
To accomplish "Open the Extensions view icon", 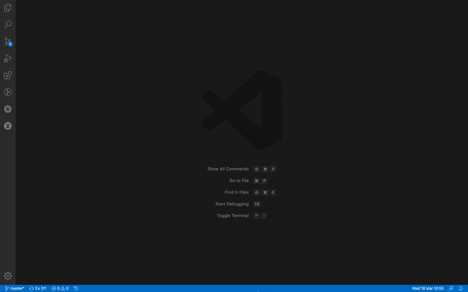I will (x=8, y=75).
